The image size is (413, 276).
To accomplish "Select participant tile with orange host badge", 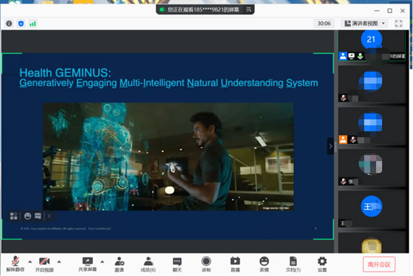I will tap(372, 126).
